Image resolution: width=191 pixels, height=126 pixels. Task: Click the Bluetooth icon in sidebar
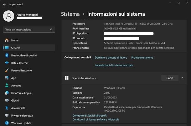tap(7, 55)
